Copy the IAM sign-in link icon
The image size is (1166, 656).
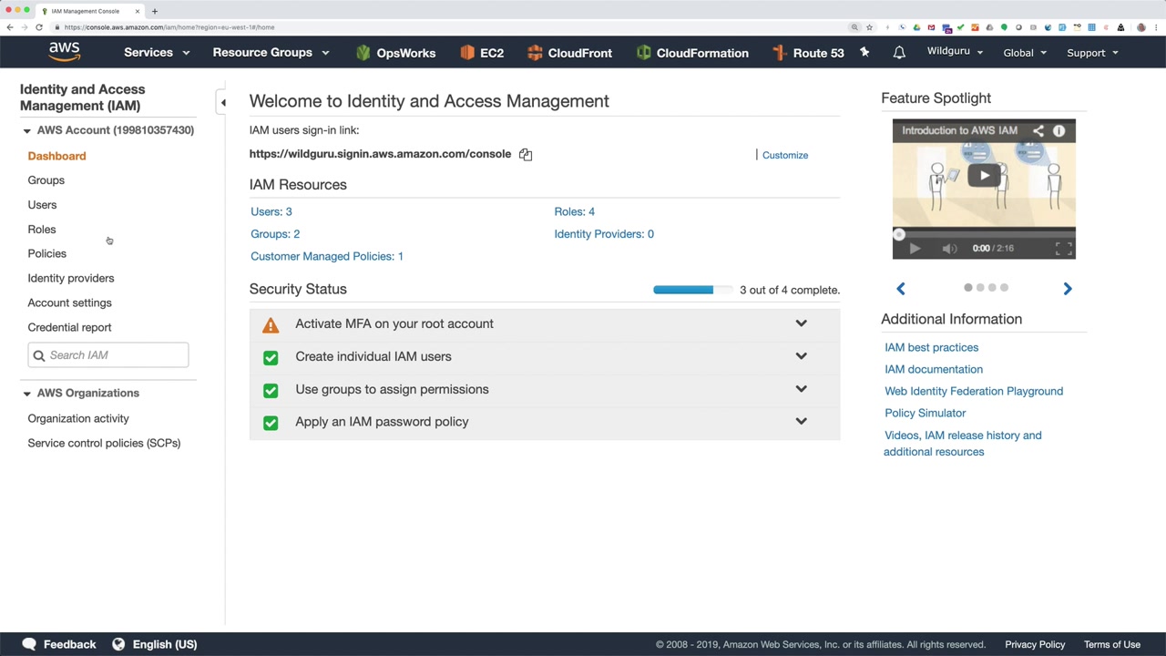pos(526,155)
